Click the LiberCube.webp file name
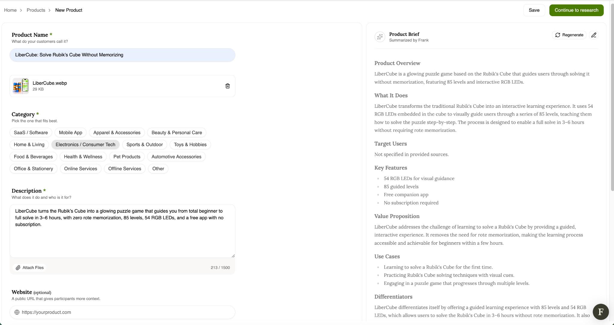 pos(50,83)
